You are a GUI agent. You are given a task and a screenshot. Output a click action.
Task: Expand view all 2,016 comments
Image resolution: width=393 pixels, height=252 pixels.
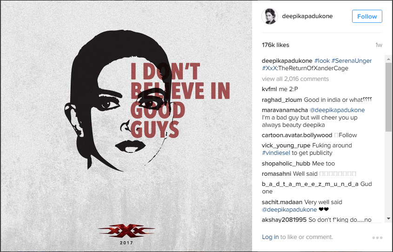[295, 79]
